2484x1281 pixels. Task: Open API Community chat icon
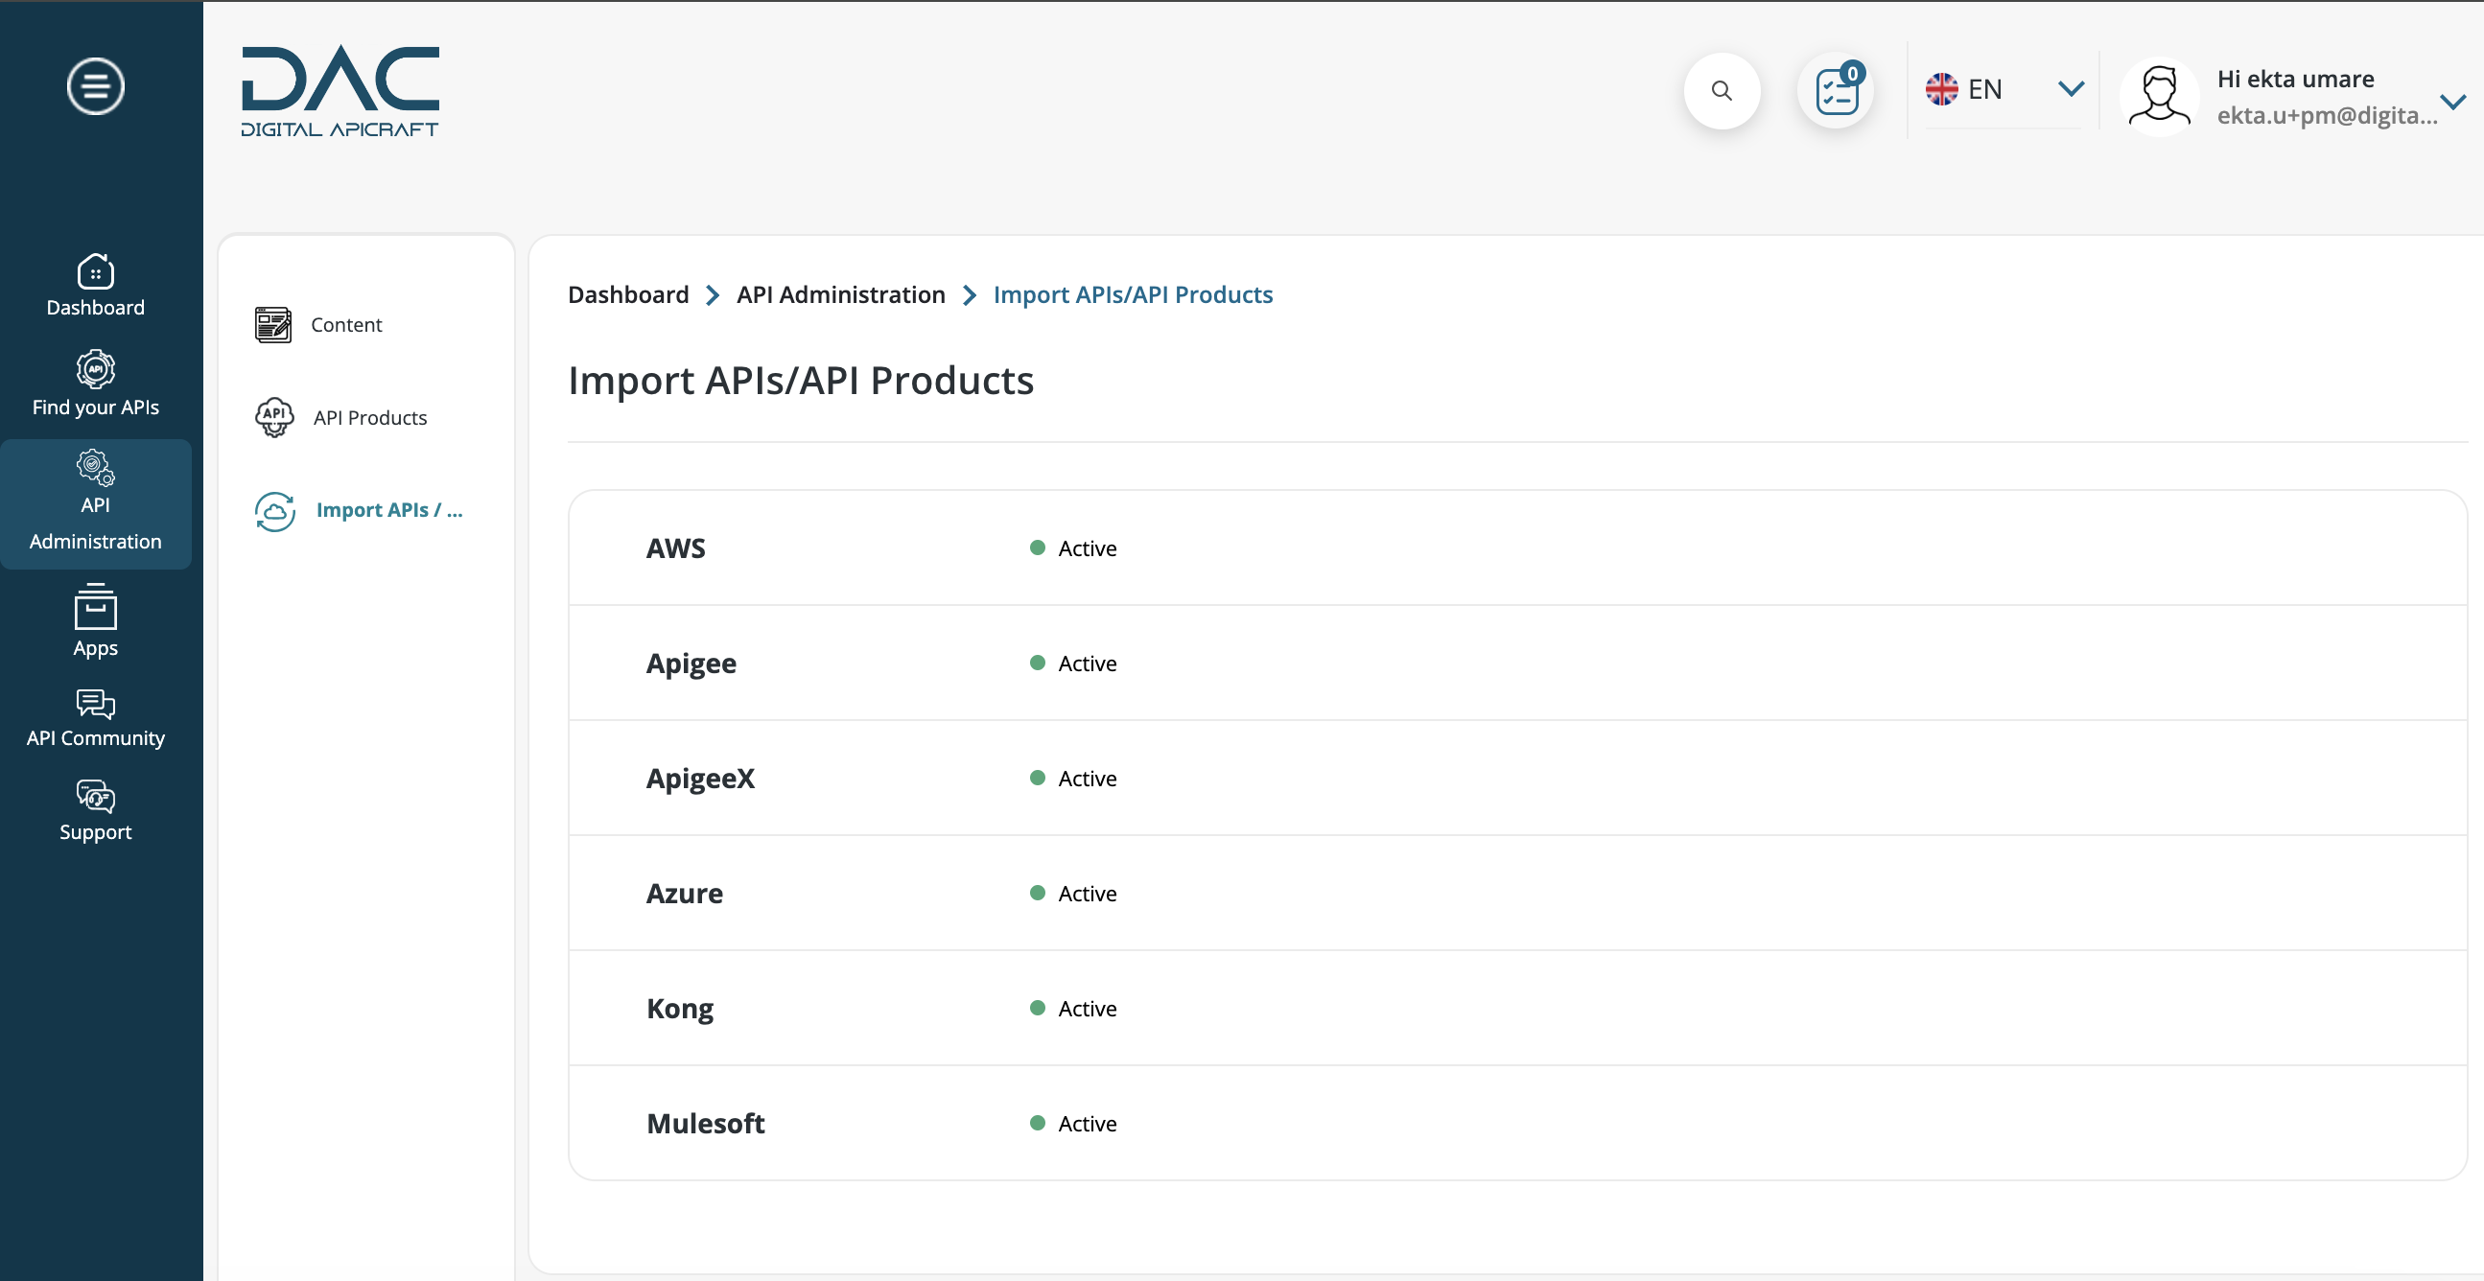point(96,704)
